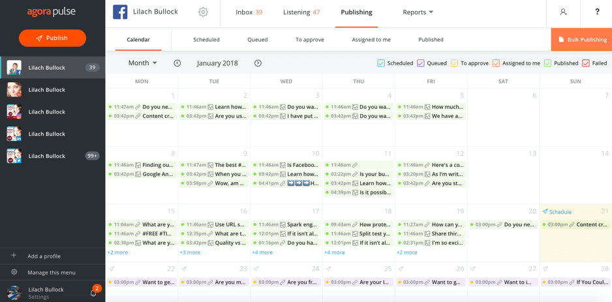Viewport: 612px width, 302px height.
Task: Open notifications bell icon
Action: [x=93, y=292]
